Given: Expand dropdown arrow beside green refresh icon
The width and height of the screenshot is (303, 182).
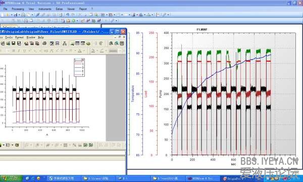Looking at the screenshot, I should point(77,21).
